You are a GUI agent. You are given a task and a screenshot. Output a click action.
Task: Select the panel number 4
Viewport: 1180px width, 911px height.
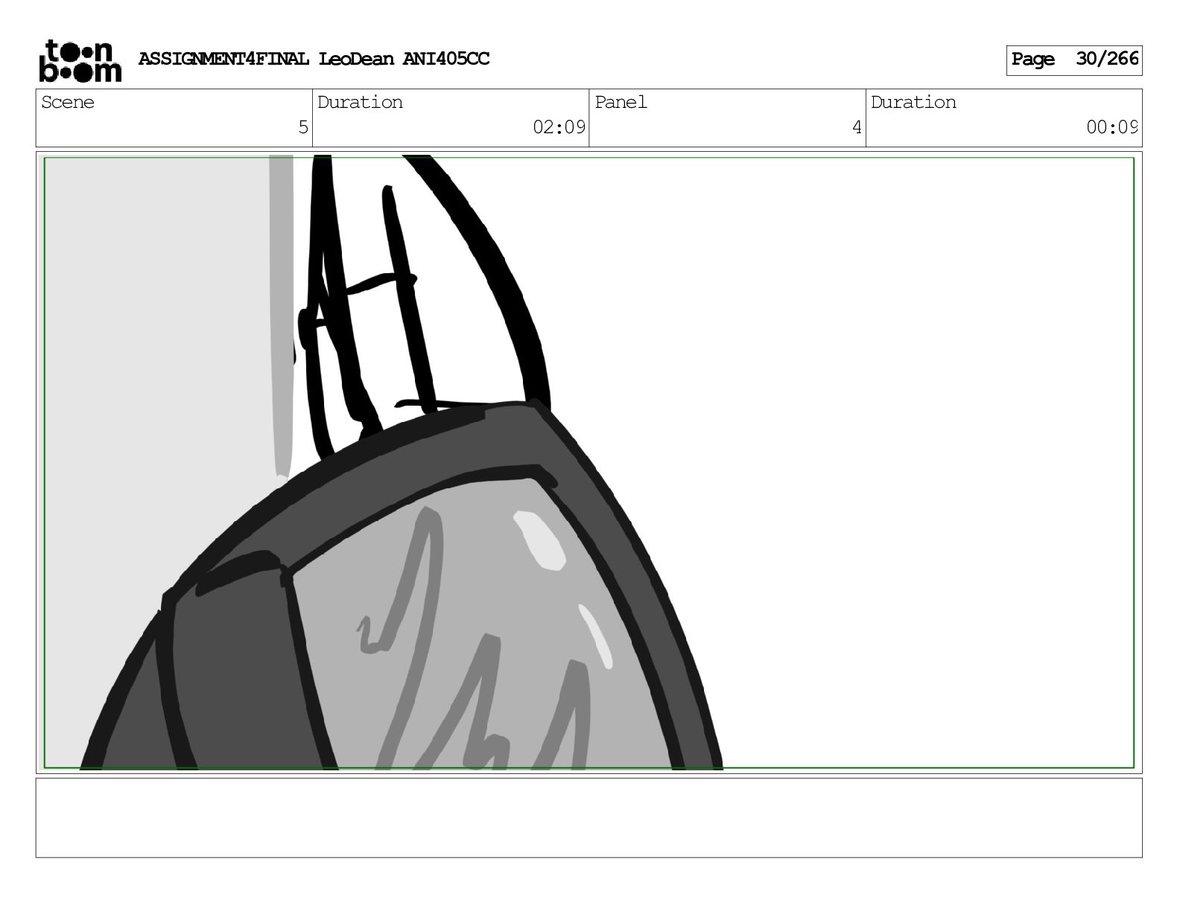(x=857, y=127)
